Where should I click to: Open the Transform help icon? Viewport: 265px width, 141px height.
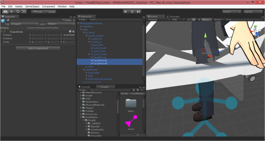(70, 31)
